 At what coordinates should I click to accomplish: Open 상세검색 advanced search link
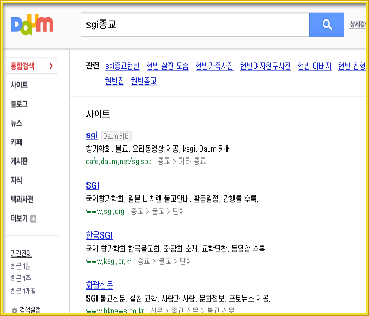pos(358,24)
